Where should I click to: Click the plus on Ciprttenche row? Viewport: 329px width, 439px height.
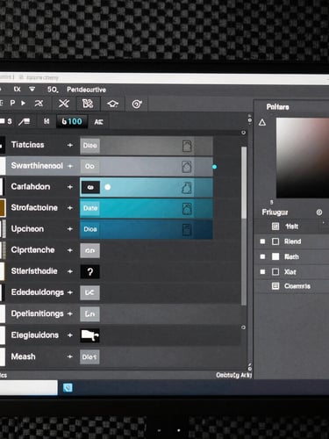coord(70,250)
